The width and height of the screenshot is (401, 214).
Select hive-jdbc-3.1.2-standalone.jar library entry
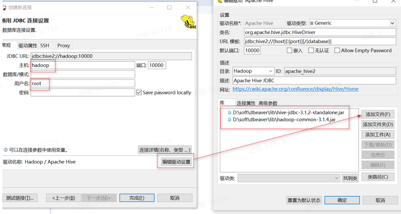point(288,113)
